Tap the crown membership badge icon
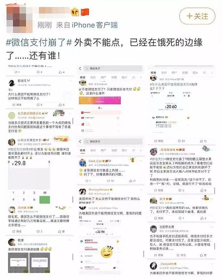The image size is (222, 280). point(75,12)
